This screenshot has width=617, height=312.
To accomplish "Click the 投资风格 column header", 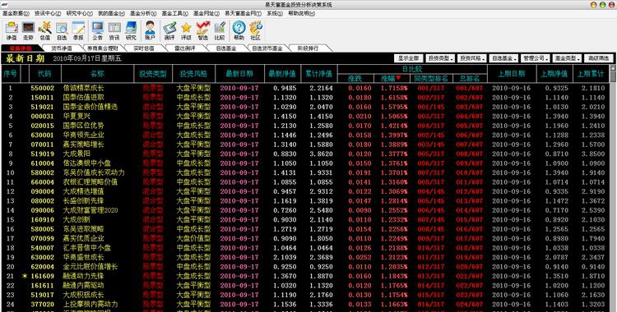I will pyautogui.click(x=194, y=73).
